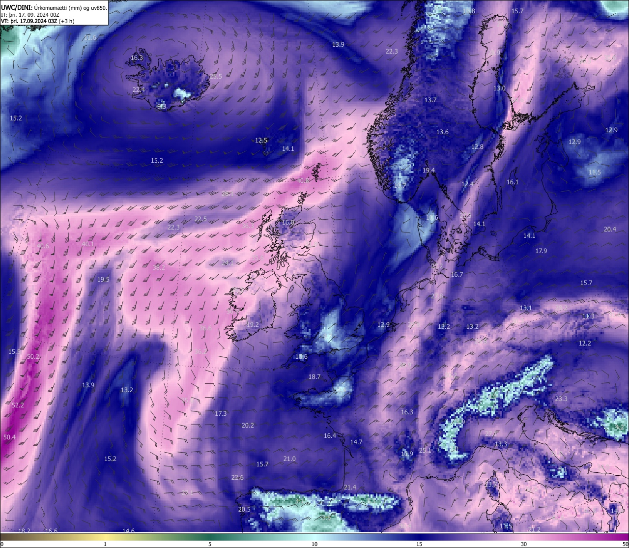
Task: Click the value 16.7 near Denmark
Action: coord(457,274)
